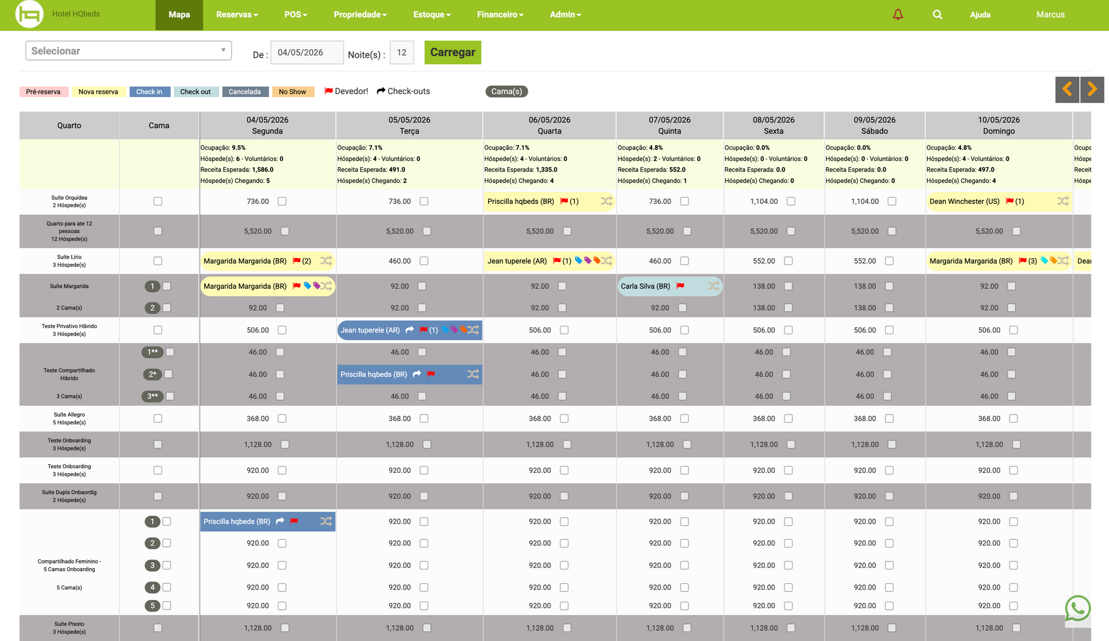1109x641 pixels.
Task: Click Pré-reserva legend color swatch
Action: tap(43, 91)
